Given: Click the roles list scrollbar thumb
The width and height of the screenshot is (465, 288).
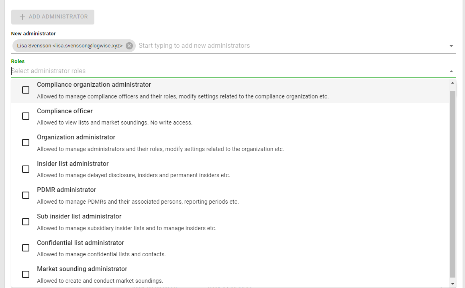Looking at the screenshot, I should pos(453,184).
